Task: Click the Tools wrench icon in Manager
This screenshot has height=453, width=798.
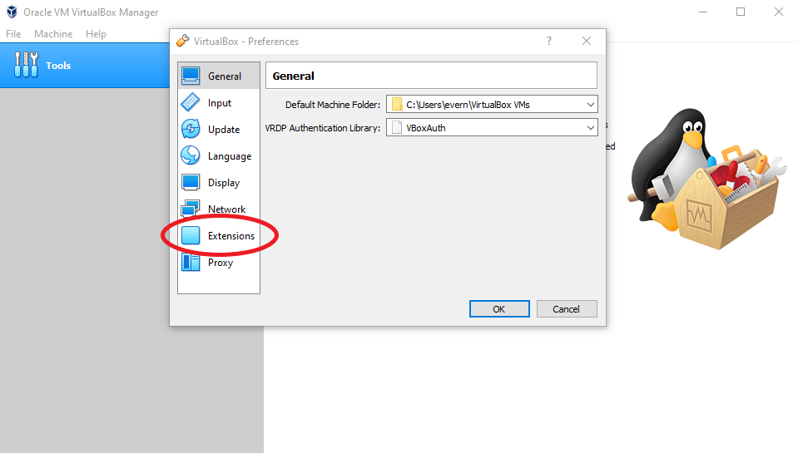Action: coord(26,65)
